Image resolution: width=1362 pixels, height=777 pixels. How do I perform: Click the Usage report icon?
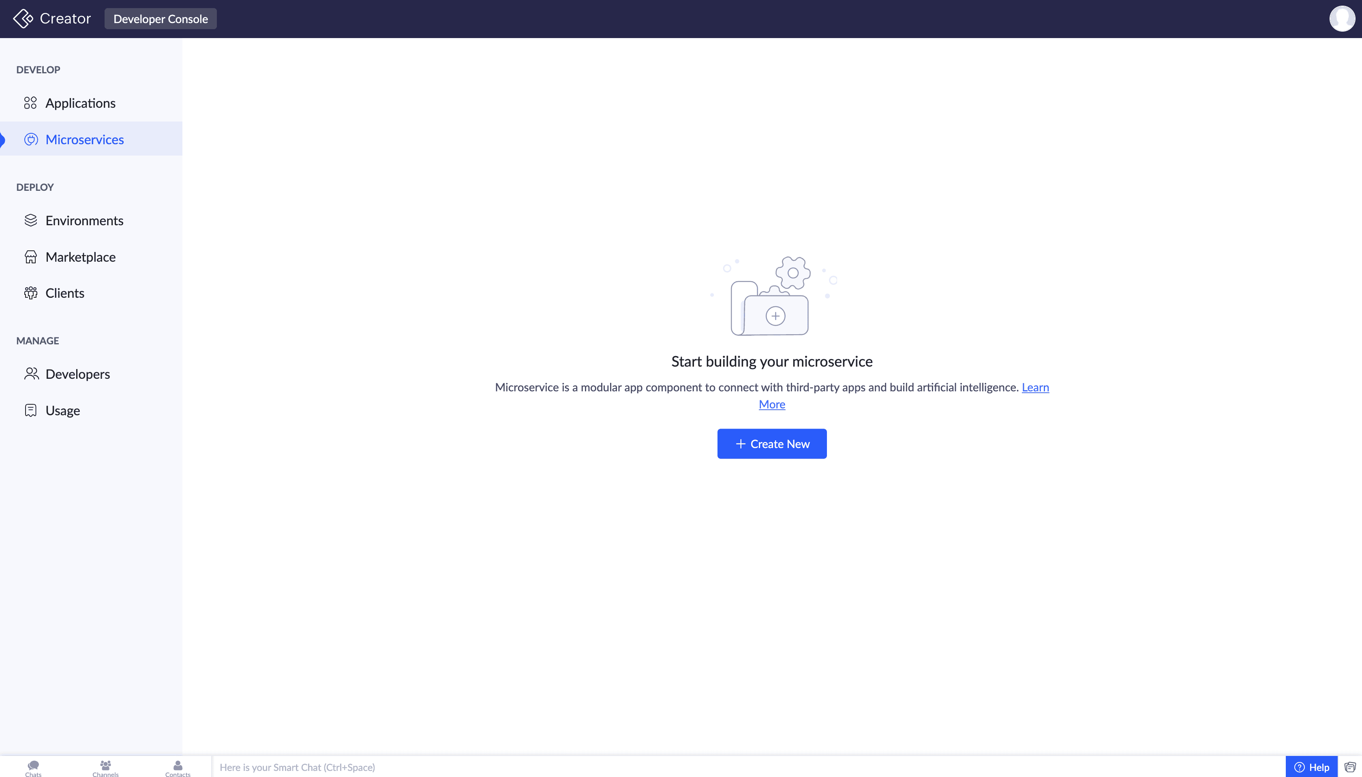pos(31,410)
